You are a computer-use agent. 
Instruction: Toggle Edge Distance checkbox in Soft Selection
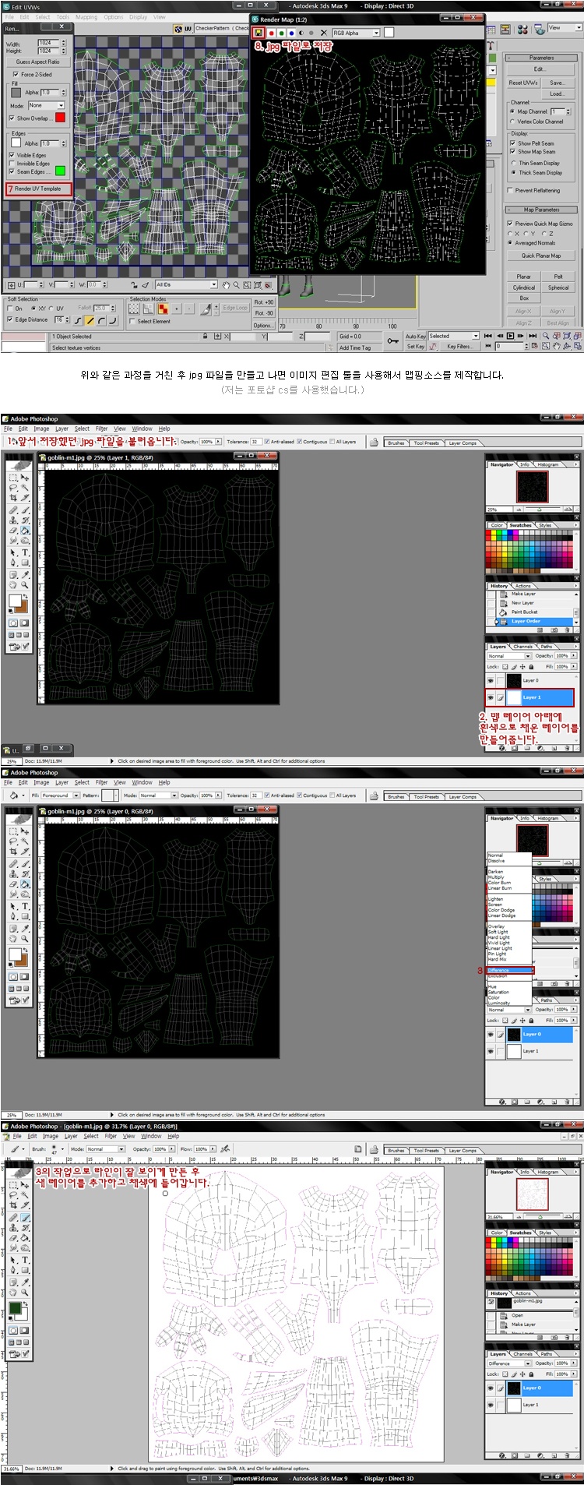click(10, 319)
